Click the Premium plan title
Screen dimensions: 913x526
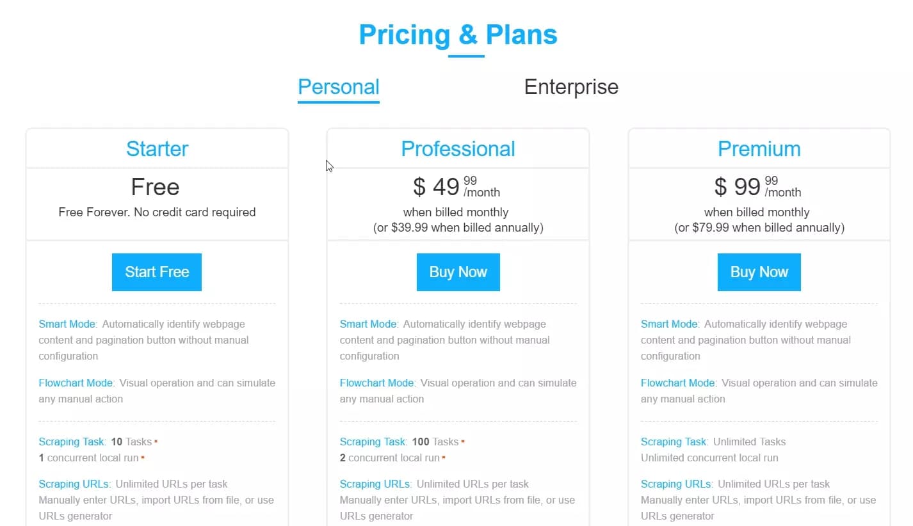(759, 148)
